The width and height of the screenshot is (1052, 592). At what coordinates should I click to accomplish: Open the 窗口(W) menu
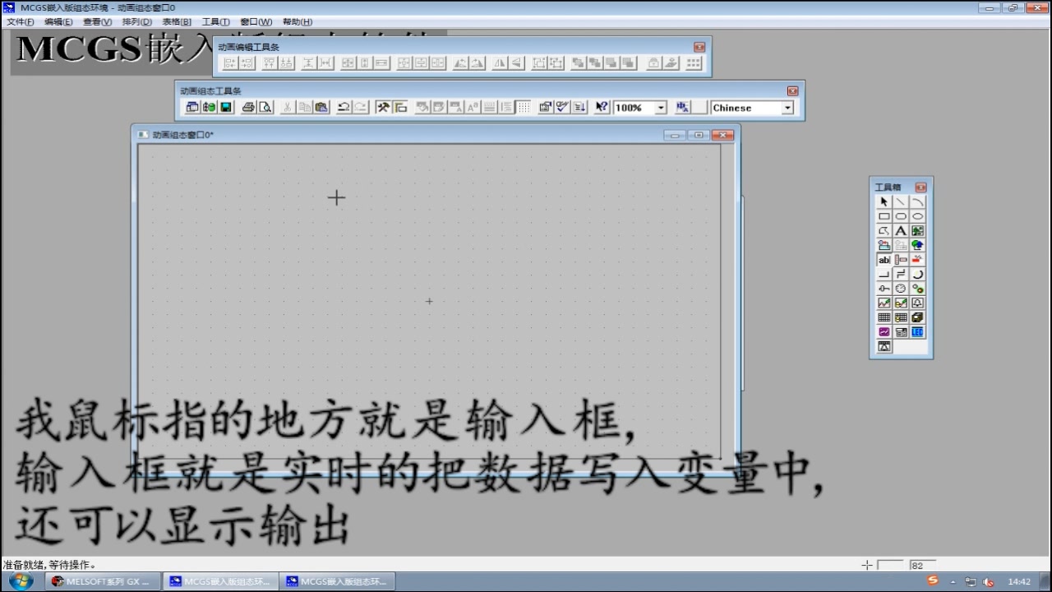pos(256,21)
